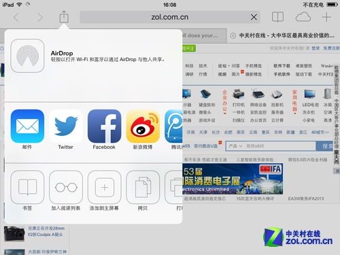
Task: Open the 打印机 link
Action: point(239,105)
